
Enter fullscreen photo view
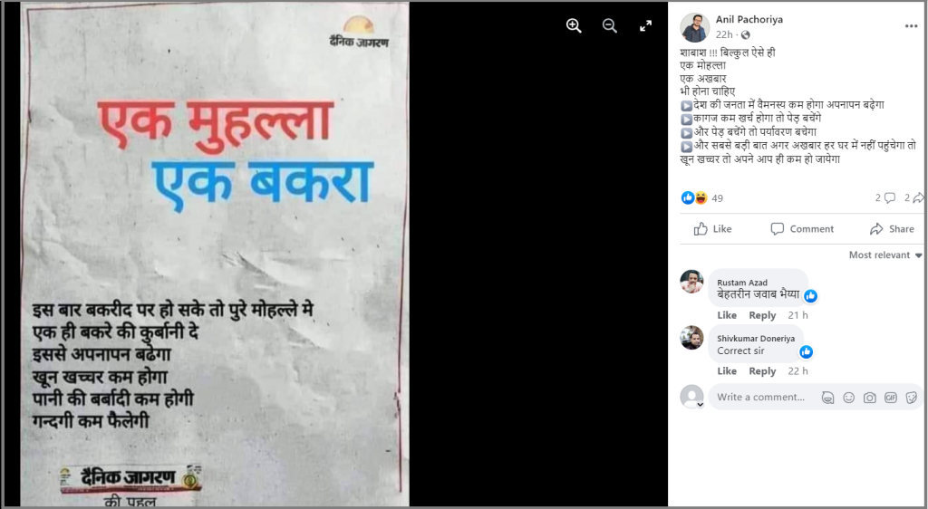(x=645, y=26)
